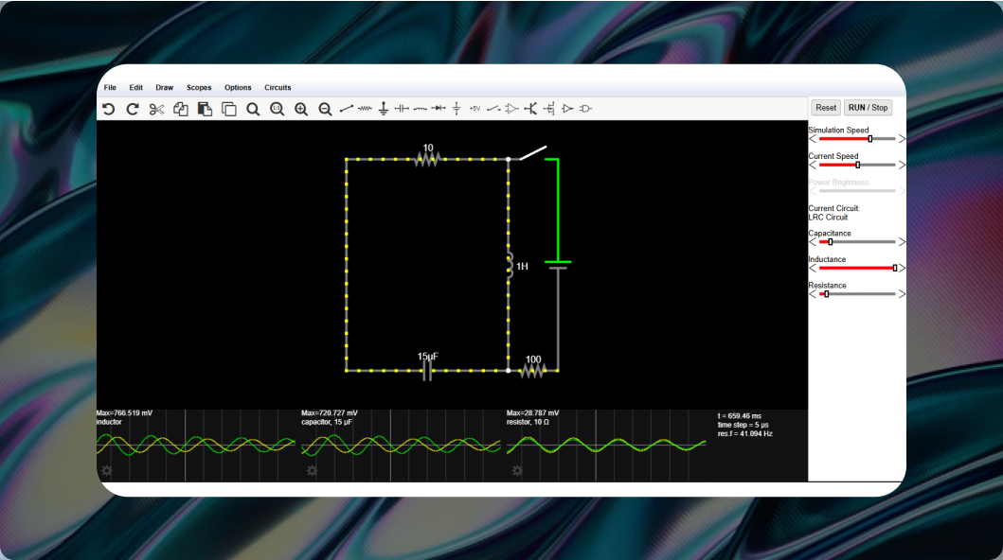Screen dimensions: 1003x560
Task: Select the 15µF capacitor in the circuit
Action: point(427,371)
